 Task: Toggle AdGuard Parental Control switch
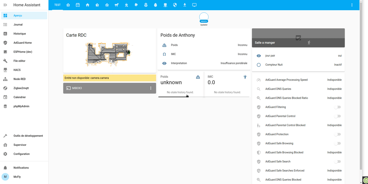tap(337, 116)
